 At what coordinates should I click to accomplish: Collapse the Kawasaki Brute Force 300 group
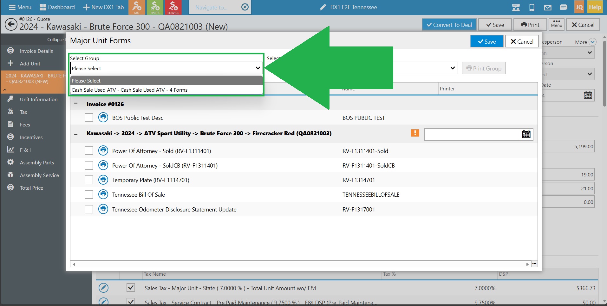tap(76, 134)
